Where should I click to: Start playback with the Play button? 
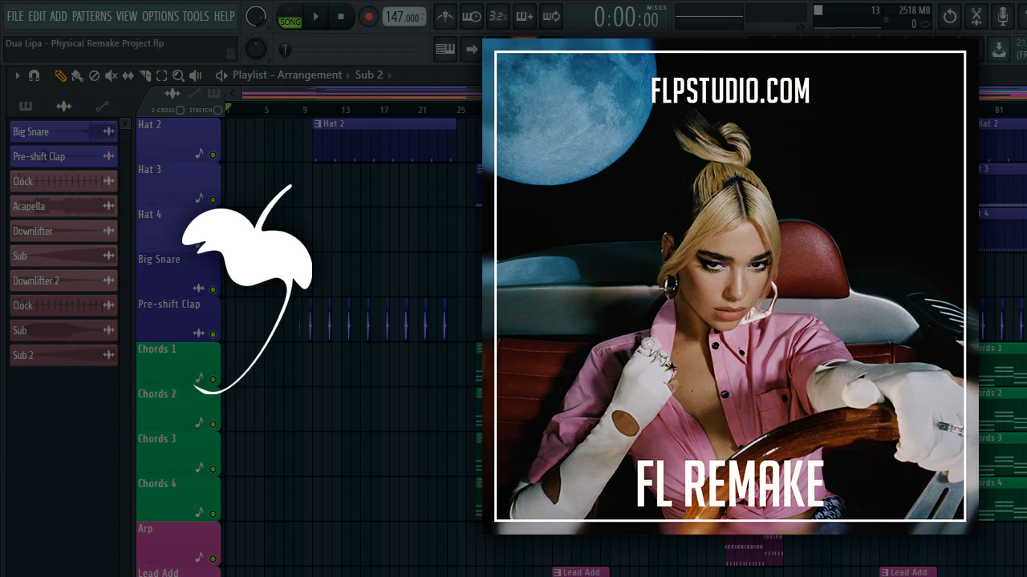315,16
